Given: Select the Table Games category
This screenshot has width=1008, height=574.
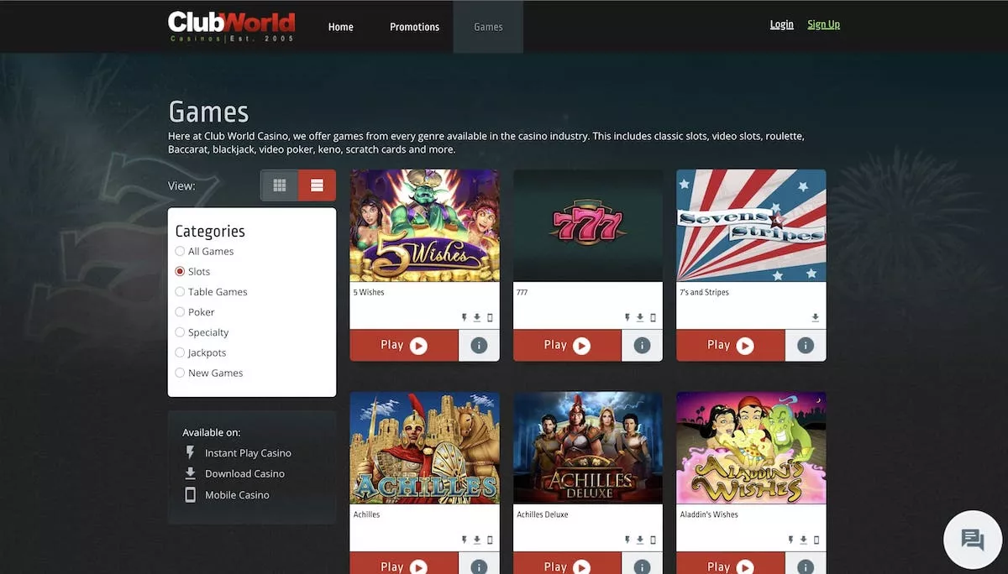Looking at the screenshot, I should pyautogui.click(x=180, y=292).
